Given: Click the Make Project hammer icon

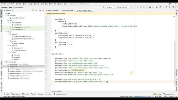Looking at the screenshot, I should point(103,7).
